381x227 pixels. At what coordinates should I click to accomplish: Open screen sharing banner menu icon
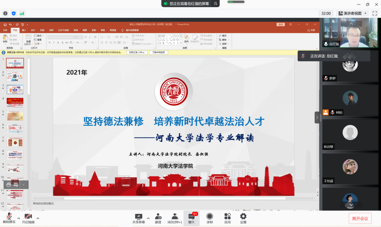(216, 3)
